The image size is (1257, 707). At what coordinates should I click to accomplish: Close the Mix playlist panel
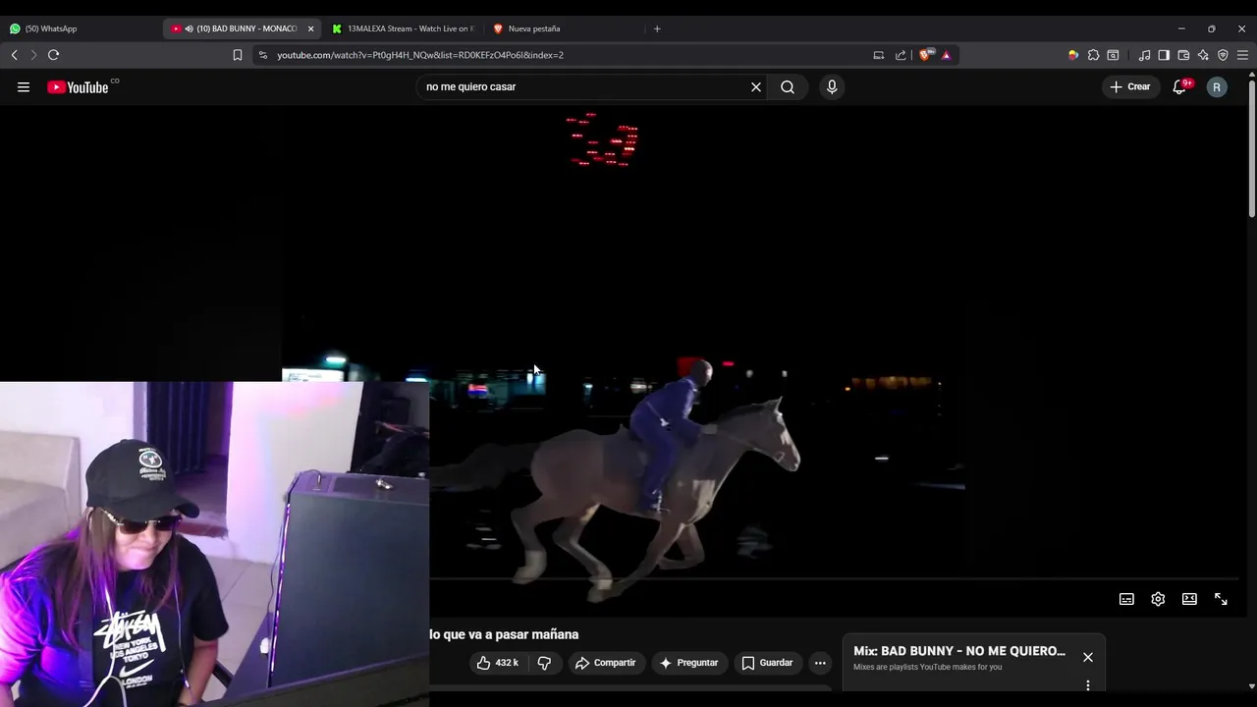1088,657
